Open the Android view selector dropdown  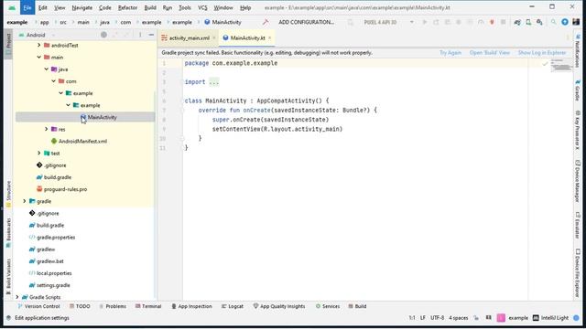click(x=37, y=35)
